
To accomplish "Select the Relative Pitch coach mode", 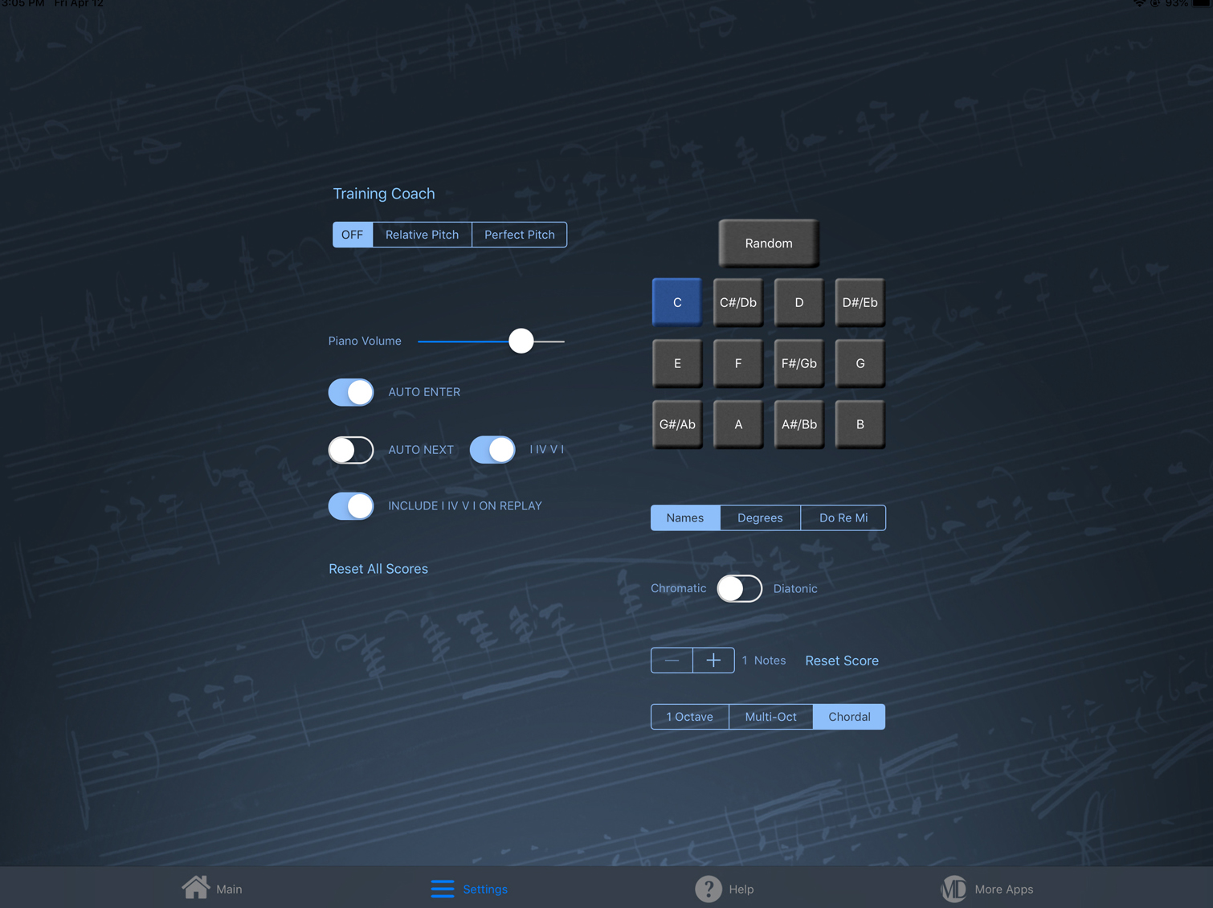I will click(422, 235).
